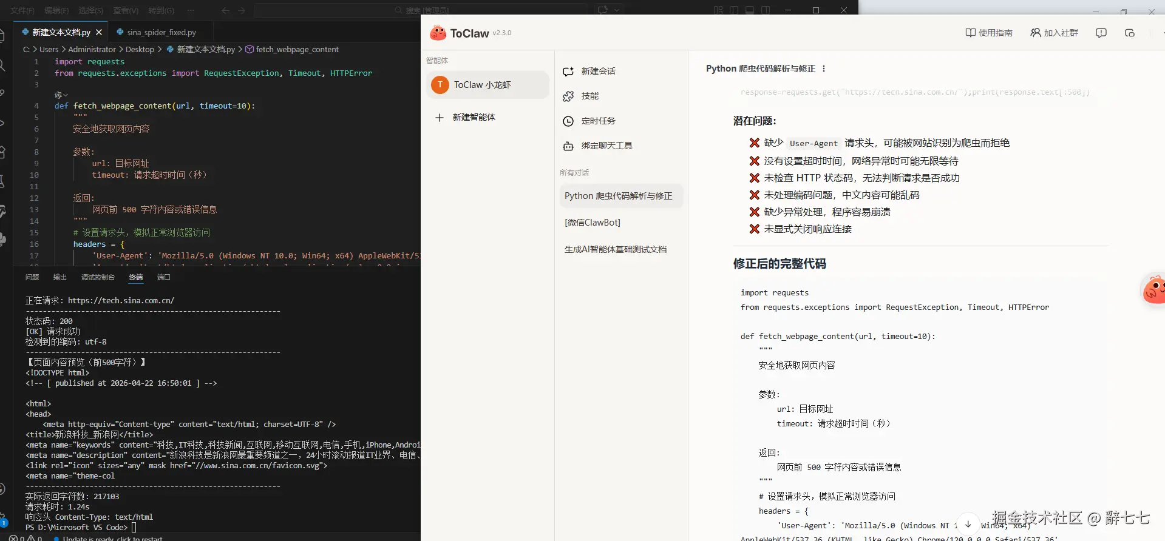Click the plus icon beside 新建智能体
Image resolution: width=1165 pixels, height=541 pixels.
[x=440, y=118]
